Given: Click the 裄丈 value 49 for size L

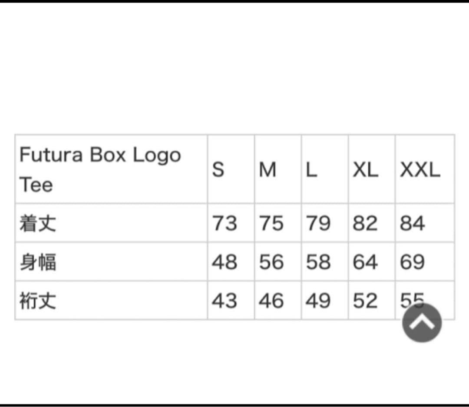Looking at the screenshot, I should (318, 301).
